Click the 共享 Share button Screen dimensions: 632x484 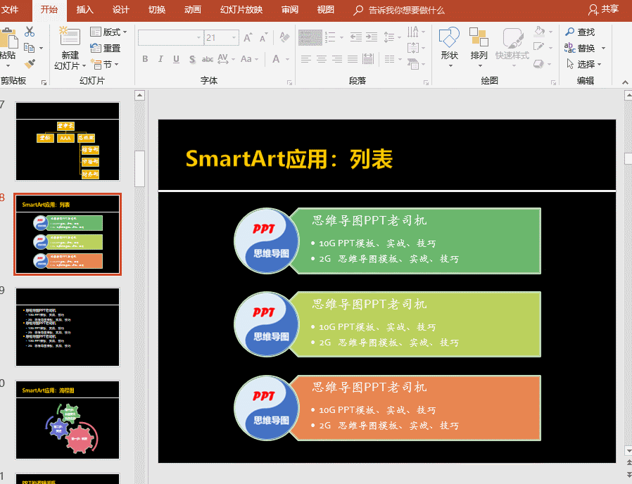coord(603,10)
